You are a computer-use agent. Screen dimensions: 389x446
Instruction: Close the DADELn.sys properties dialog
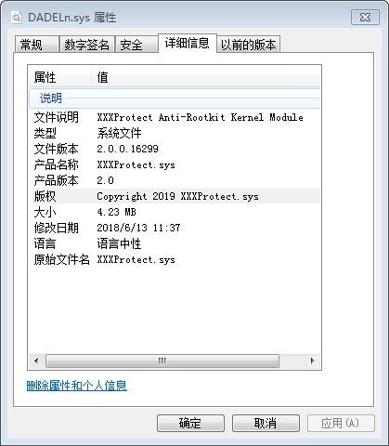coord(365,18)
